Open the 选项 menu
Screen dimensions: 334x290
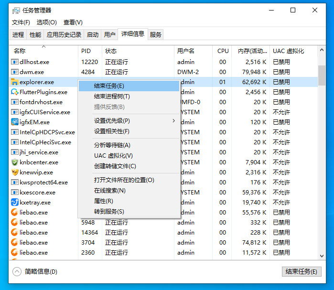(x=46, y=22)
